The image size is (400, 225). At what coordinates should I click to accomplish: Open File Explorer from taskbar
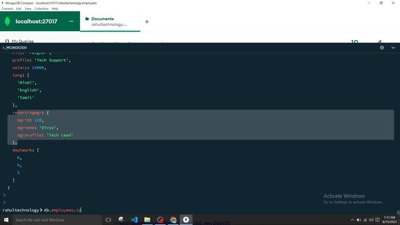[x=147, y=219]
